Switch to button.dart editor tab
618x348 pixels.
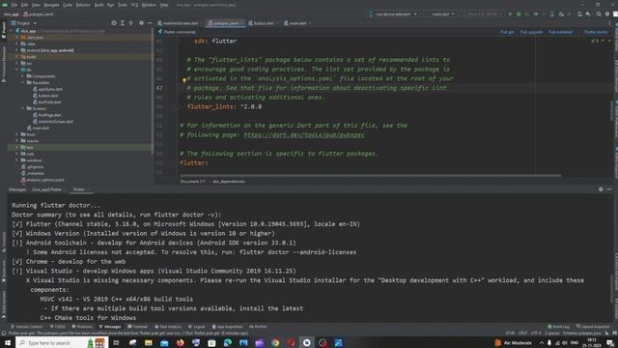click(x=264, y=23)
